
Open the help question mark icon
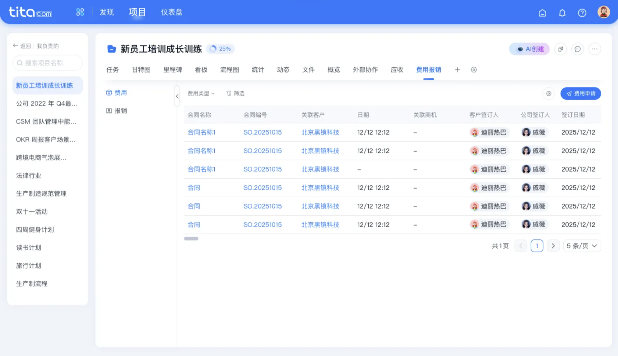[582, 13]
